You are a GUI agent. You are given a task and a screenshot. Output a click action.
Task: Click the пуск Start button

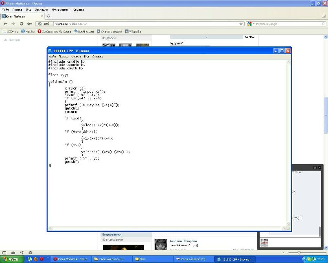(11, 259)
